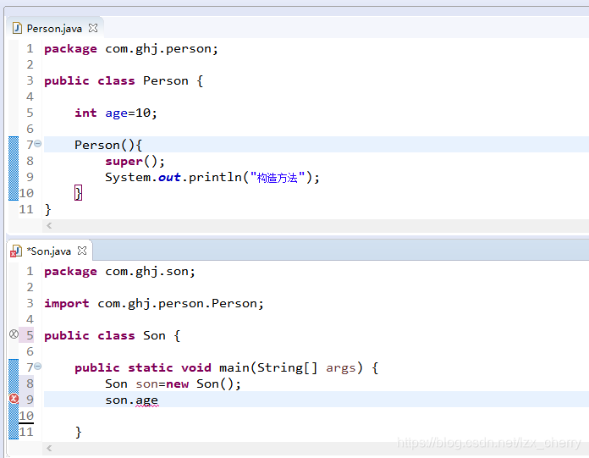Click the highlighted closing brace on line 10

tap(78, 193)
